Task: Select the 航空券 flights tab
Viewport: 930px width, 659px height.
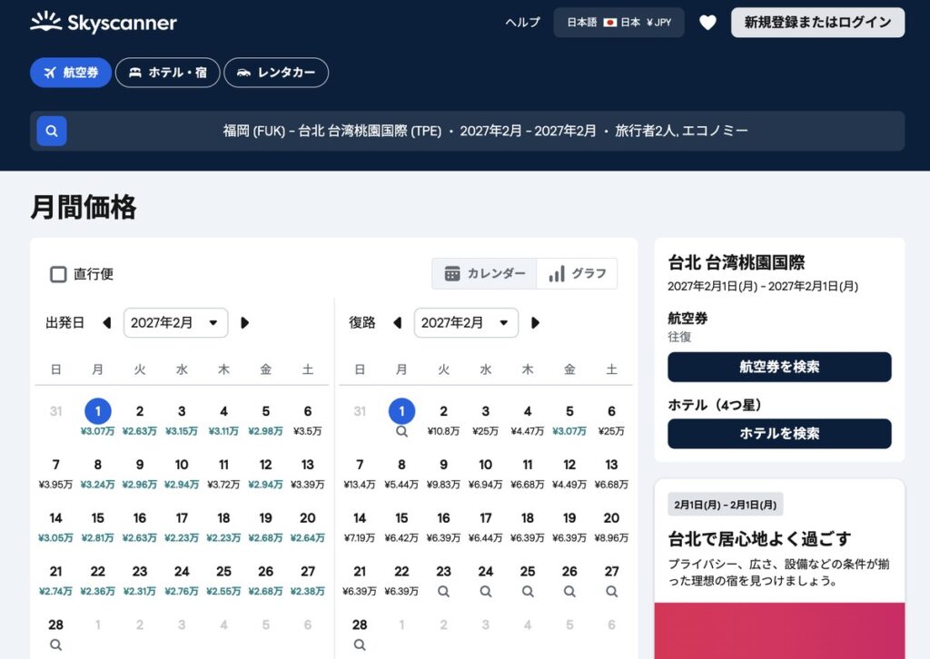Action: pos(71,73)
